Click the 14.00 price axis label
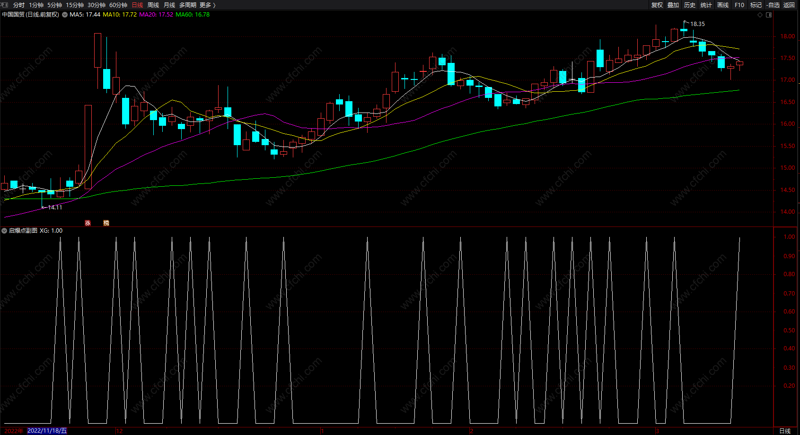The height and width of the screenshot is (435, 800). click(788, 212)
